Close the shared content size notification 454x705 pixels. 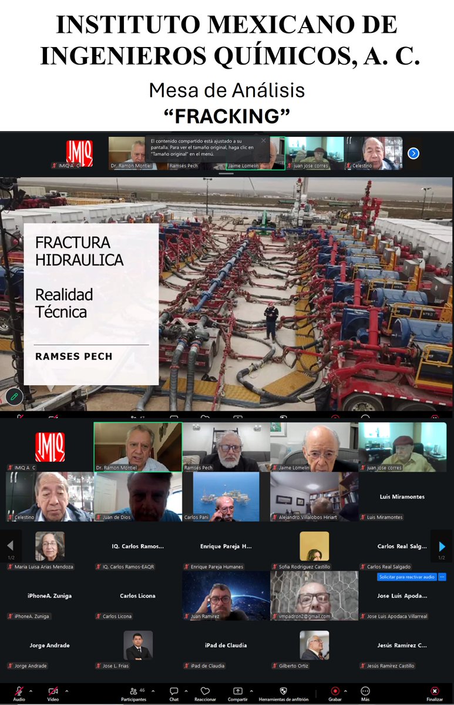263,140
